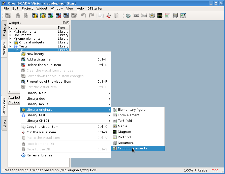This screenshot has width=225, height=174.
Task: Pick Text field from submenu
Action: (138, 121)
